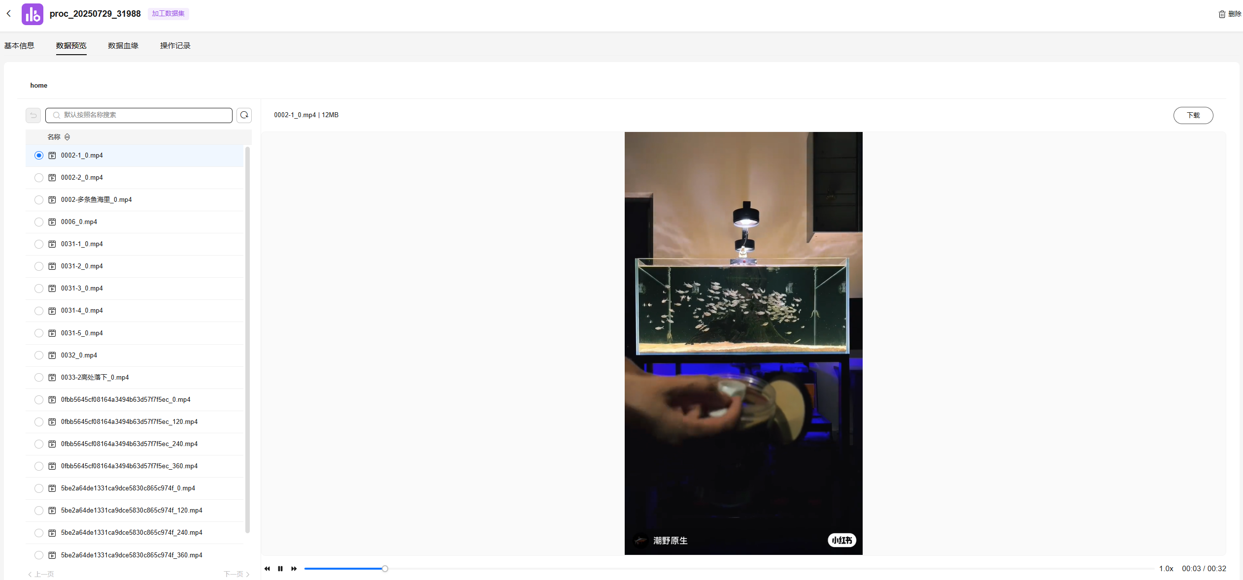Select radio button for 0006_0.mp4

point(39,222)
